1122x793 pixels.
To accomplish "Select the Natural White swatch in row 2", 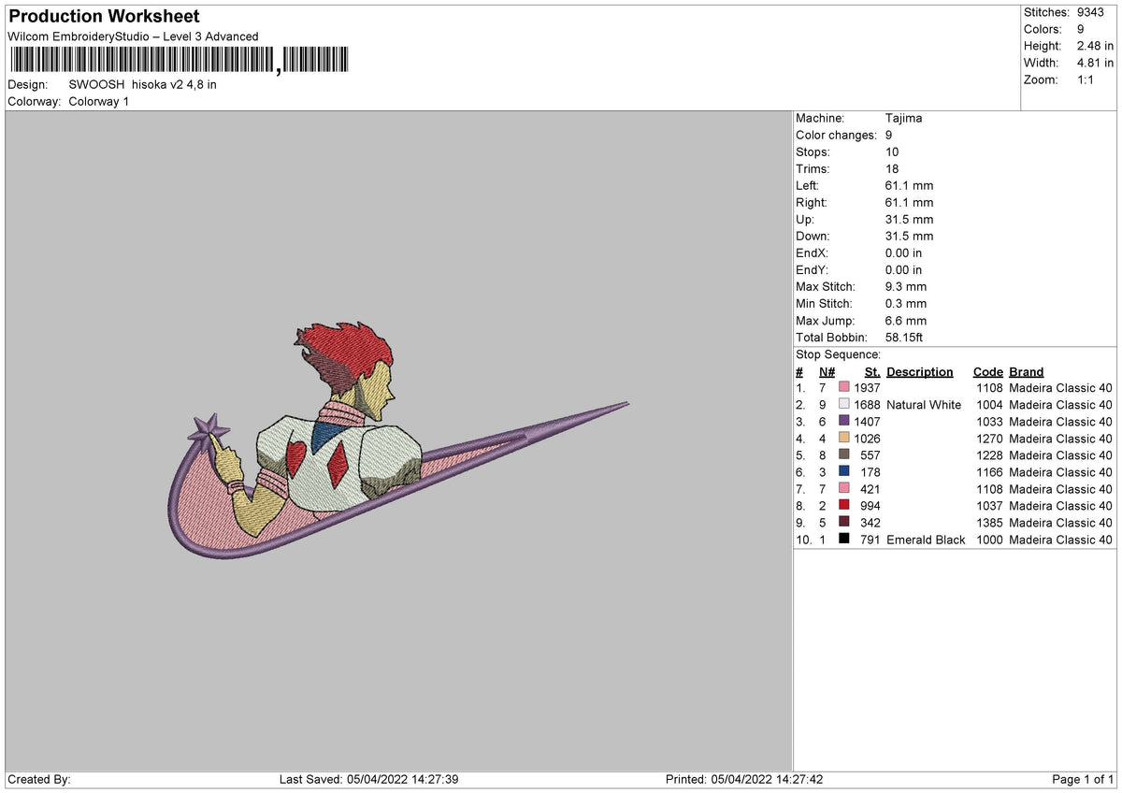I will pyautogui.click(x=842, y=405).
